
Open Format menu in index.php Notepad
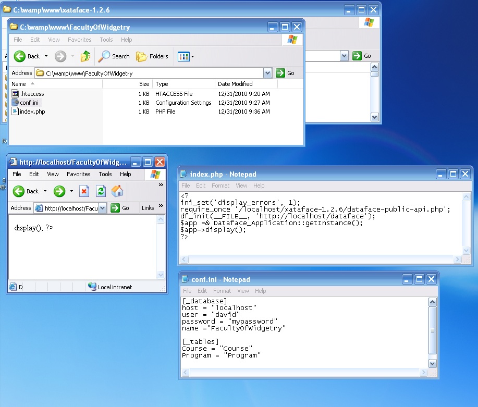(220, 186)
